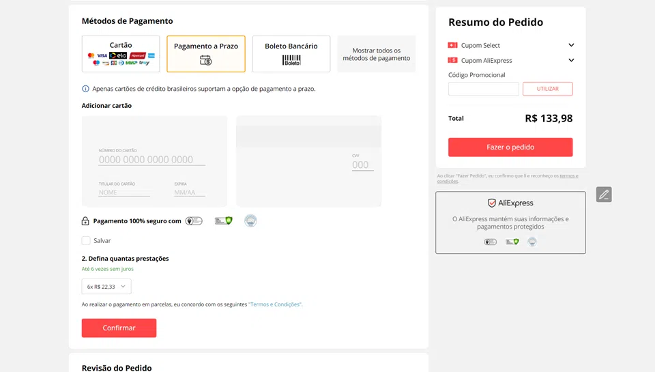The width and height of the screenshot is (655, 372).
Task: Click the first security badge after seguro com
Action: click(x=194, y=220)
